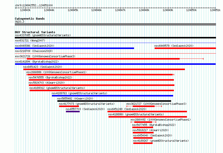Viewport: 223px width, 153px height.
Task: Select the 9q33.3 band label
Action: point(20,22)
